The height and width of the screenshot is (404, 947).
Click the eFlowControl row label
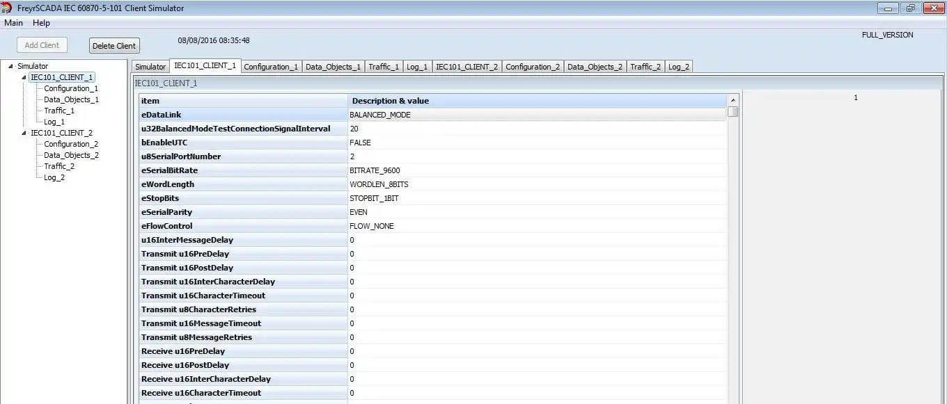point(243,226)
